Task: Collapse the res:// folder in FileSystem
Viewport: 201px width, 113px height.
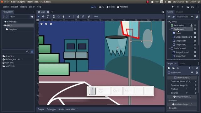Action: click(3, 25)
